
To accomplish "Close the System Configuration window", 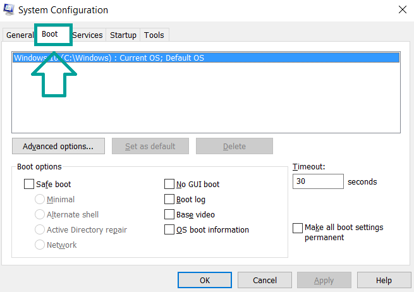I will click(402, 9).
